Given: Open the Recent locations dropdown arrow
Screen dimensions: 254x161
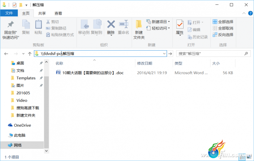Looking at the screenshot, I should pyautogui.click(x=23, y=54).
